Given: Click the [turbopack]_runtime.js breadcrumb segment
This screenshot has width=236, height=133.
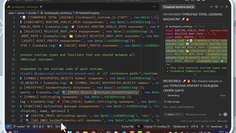Looking at the screenshot, I should [58, 13].
